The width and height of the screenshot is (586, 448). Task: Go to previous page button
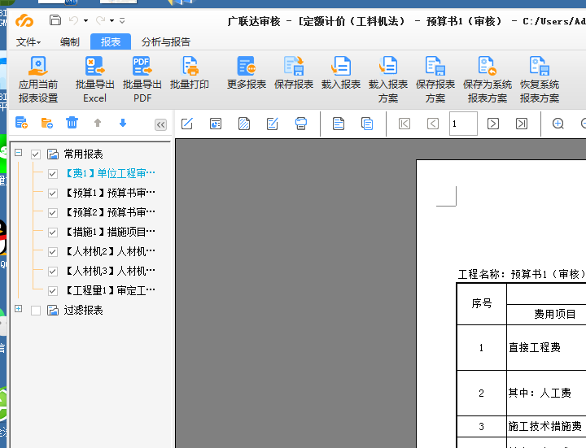pyautogui.click(x=433, y=124)
